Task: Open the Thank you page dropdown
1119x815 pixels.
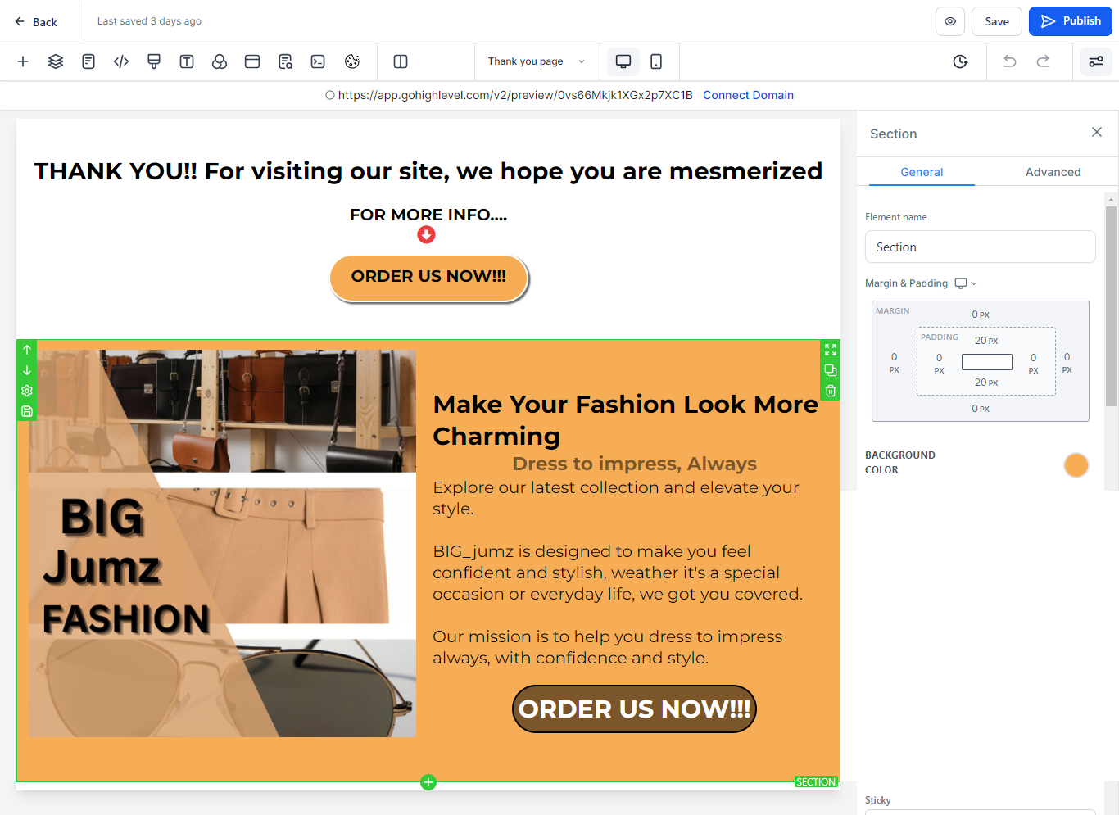Action: point(537,61)
